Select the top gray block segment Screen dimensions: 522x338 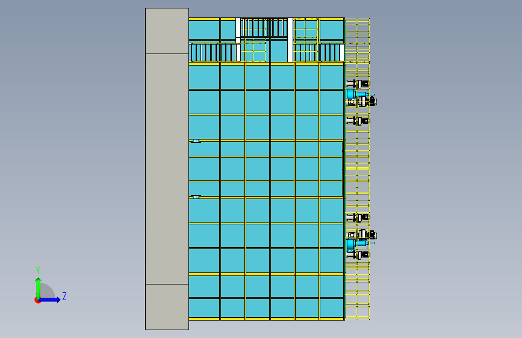coord(167,31)
